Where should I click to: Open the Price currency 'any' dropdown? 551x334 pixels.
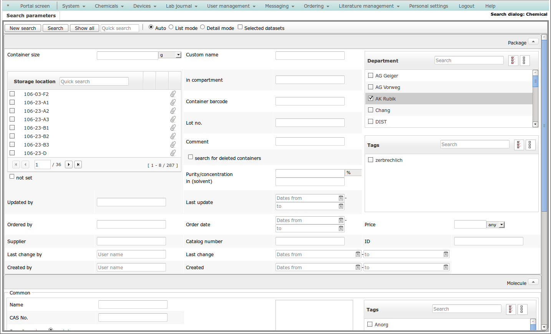click(x=501, y=225)
